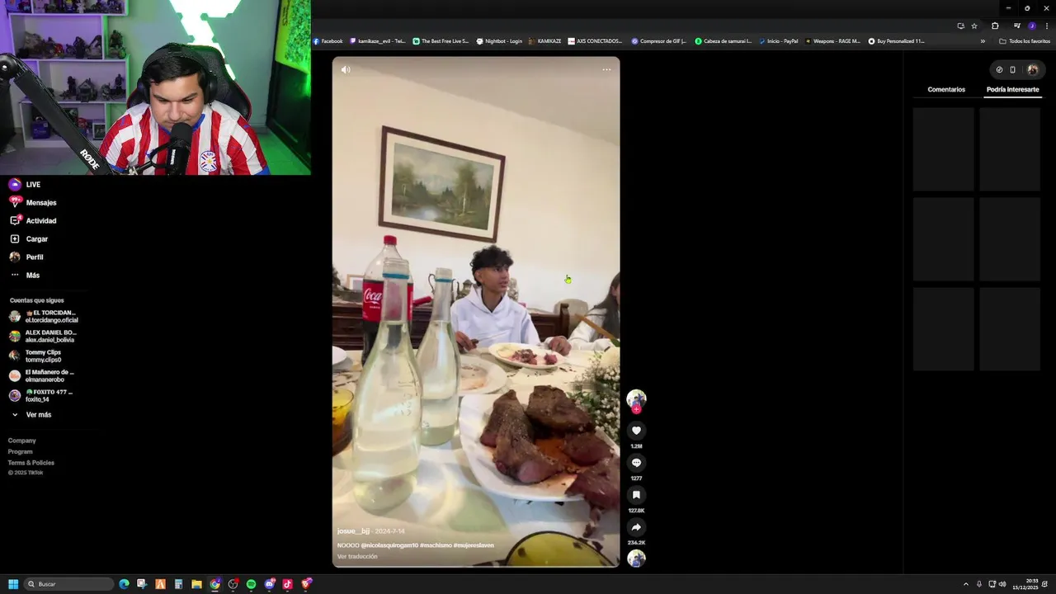Open Actividad in the sidebar

pyautogui.click(x=33, y=221)
